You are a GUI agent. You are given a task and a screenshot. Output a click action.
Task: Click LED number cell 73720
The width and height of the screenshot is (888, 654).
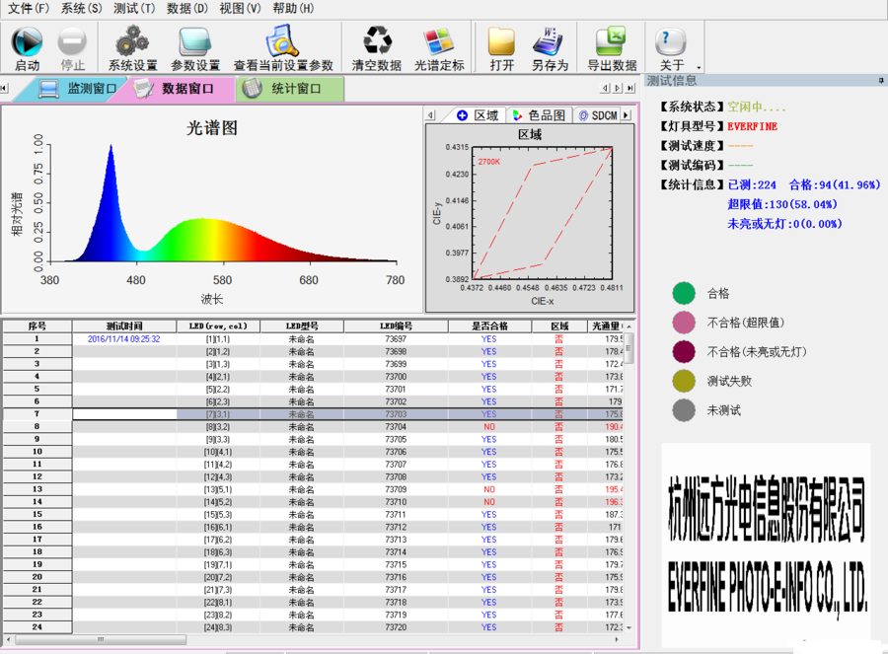[396, 627]
